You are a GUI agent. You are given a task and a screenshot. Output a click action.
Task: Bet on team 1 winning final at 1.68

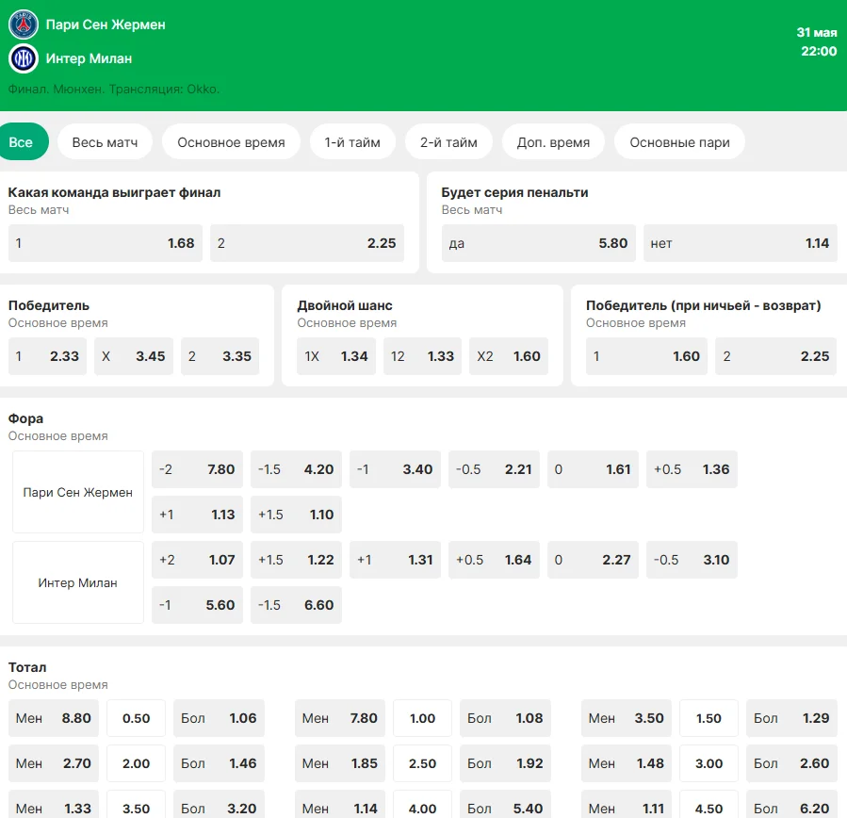pos(105,243)
